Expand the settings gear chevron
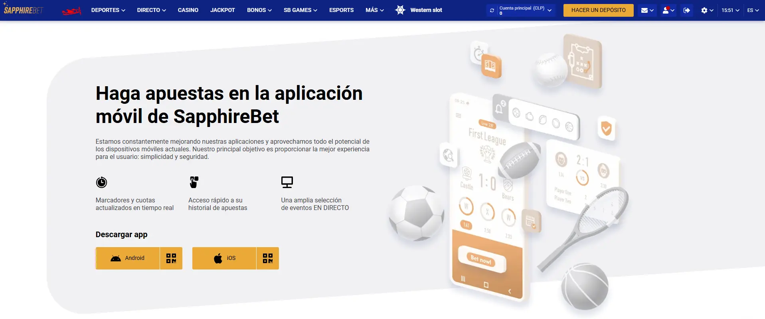This screenshot has width=765, height=319. (712, 10)
